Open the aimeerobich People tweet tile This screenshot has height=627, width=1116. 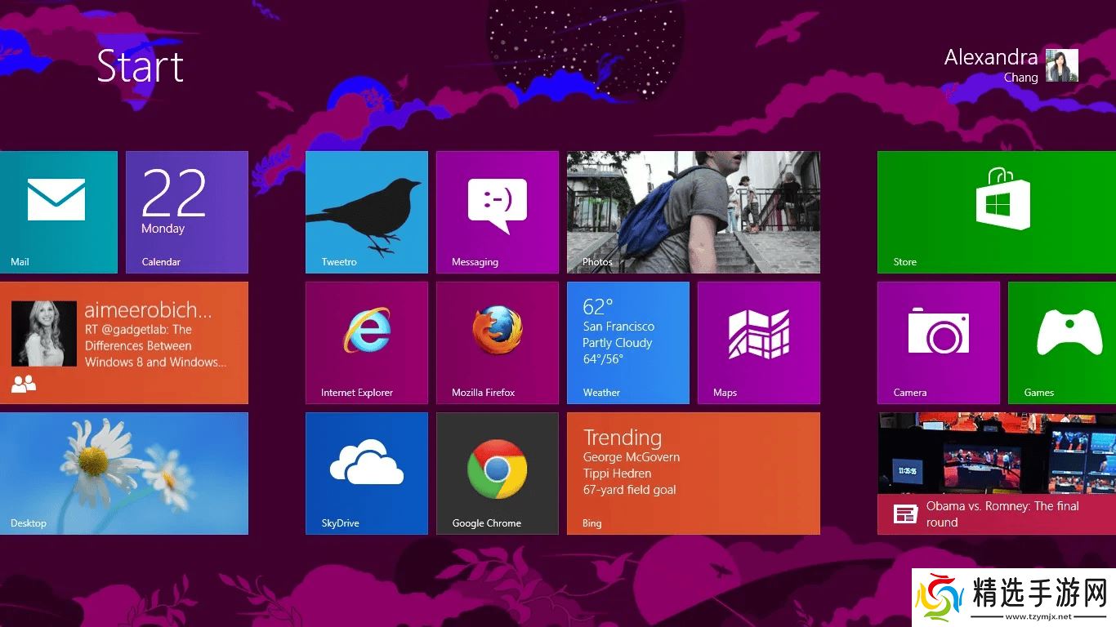pyautogui.click(x=123, y=342)
